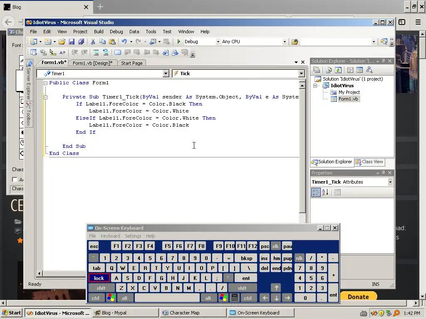Click the Display Word Completion icon
426x319 pixels.
[62, 52]
